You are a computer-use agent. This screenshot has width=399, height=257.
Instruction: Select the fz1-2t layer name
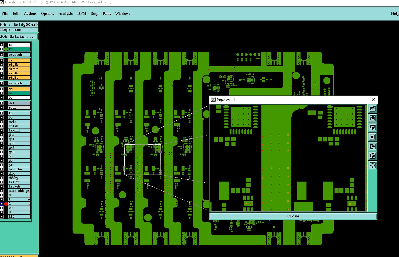point(19,182)
